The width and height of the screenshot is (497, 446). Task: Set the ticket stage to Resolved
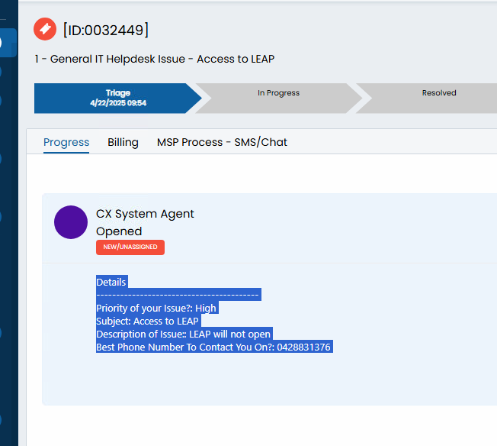(439, 99)
